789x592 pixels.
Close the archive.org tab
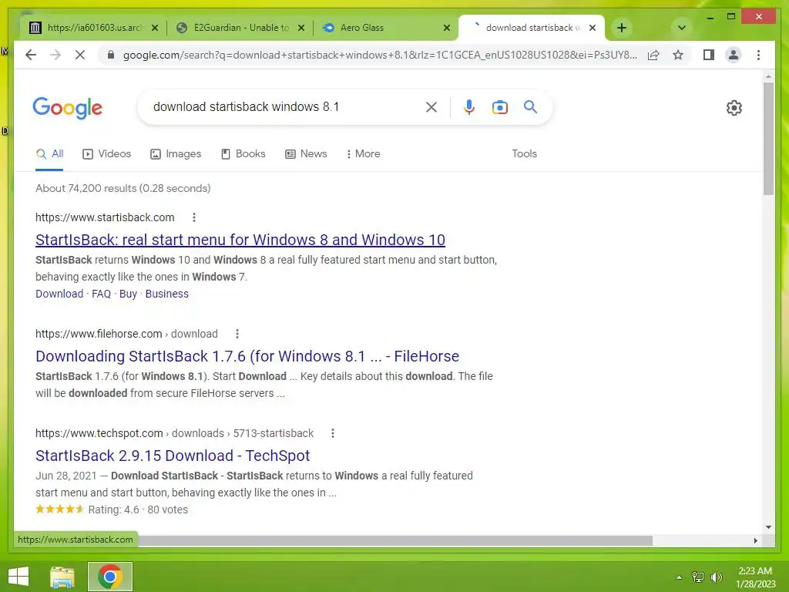[155, 28]
